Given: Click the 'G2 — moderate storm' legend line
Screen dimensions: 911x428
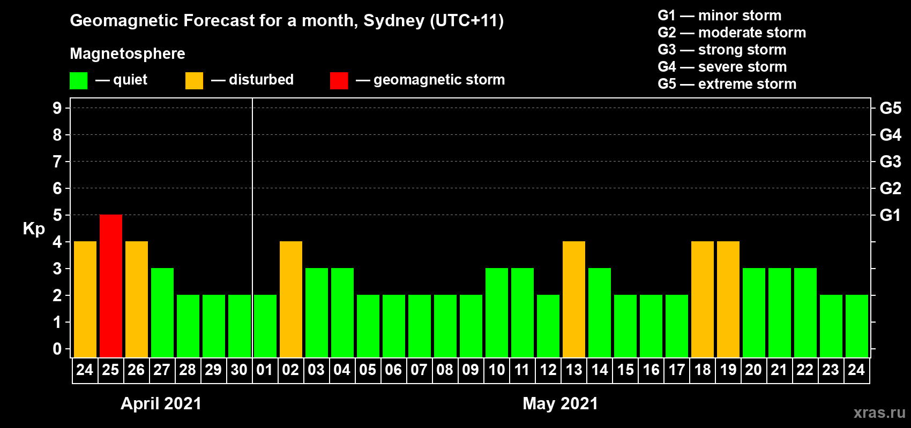Looking at the screenshot, I should [732, 33].
